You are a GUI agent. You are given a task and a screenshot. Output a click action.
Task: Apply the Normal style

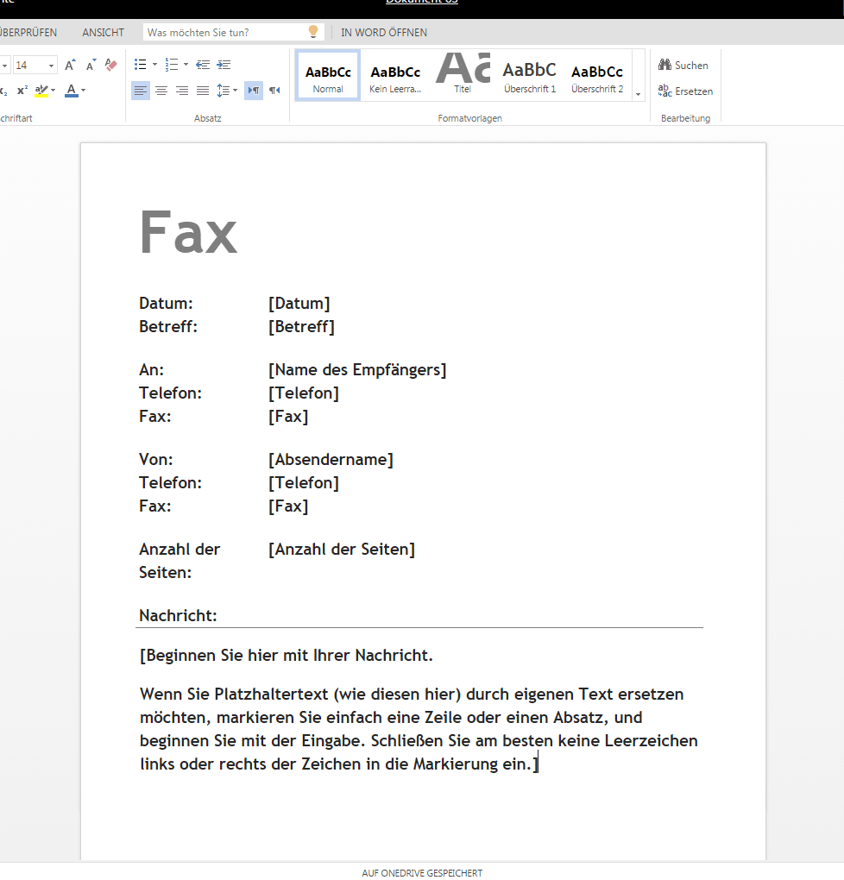[x=328, y=76]
